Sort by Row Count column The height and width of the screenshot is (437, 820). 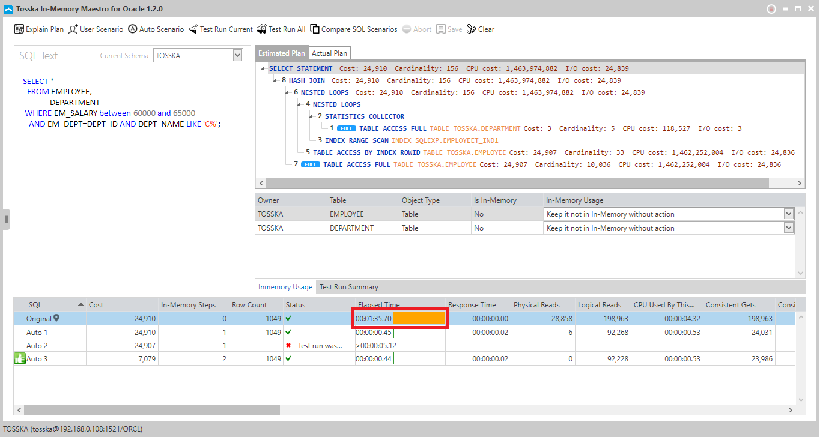257,305
